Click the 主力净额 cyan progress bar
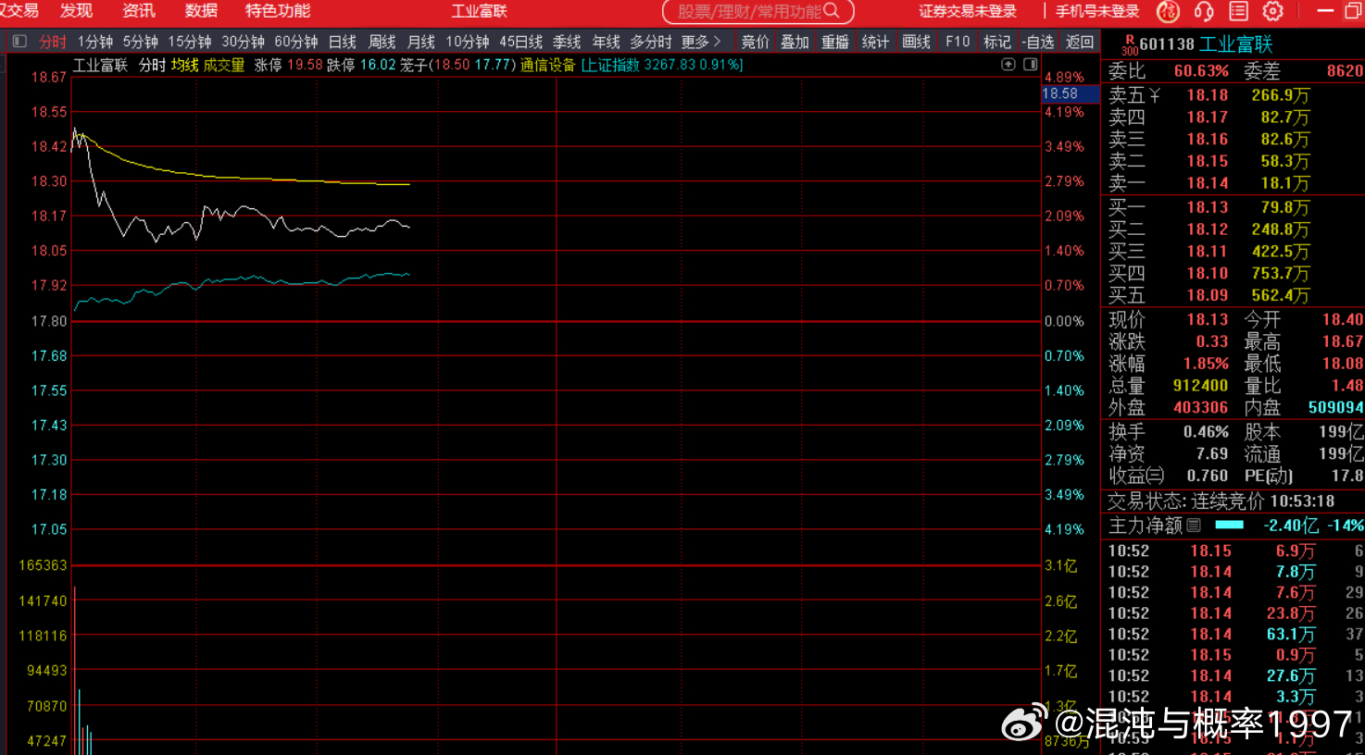This screenshot has height=755, width=1365. [1230, 525]
